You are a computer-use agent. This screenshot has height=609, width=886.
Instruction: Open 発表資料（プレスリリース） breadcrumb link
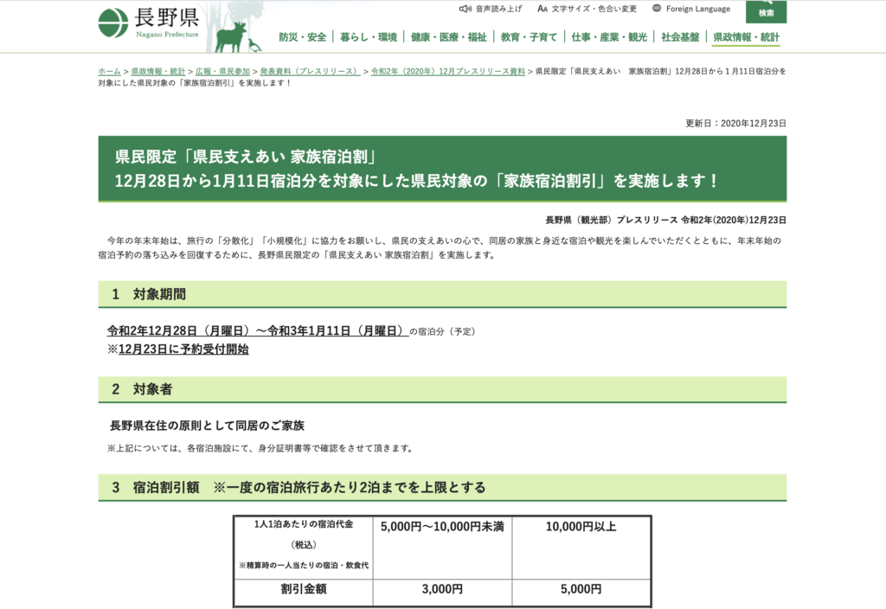point(311,71)
